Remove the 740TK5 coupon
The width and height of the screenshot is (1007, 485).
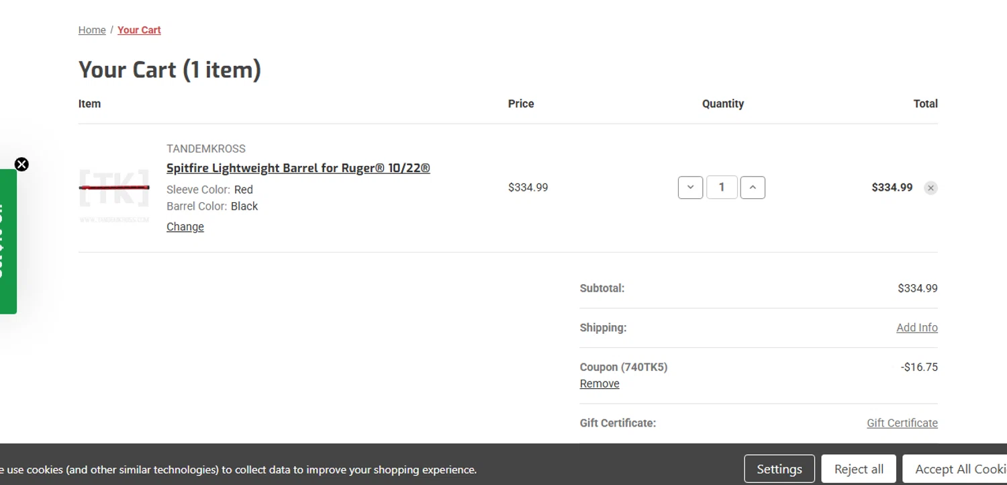coord(600,384)
